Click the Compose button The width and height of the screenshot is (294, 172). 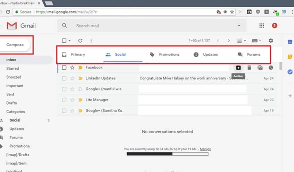tap(15, 45)
